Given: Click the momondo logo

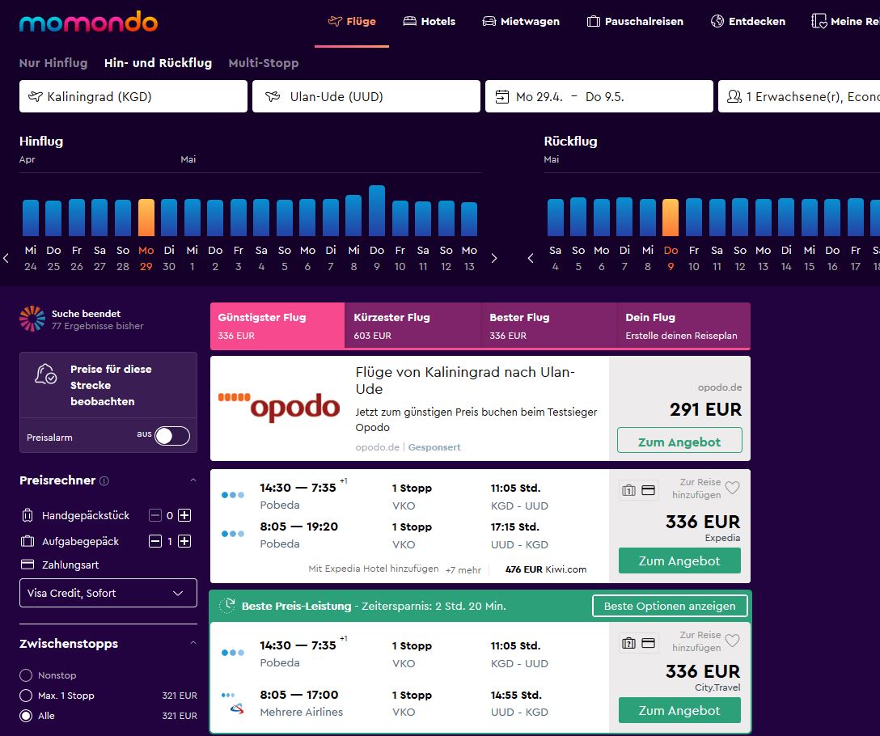Looking at the screenshot, I should [x=88, y=22].
